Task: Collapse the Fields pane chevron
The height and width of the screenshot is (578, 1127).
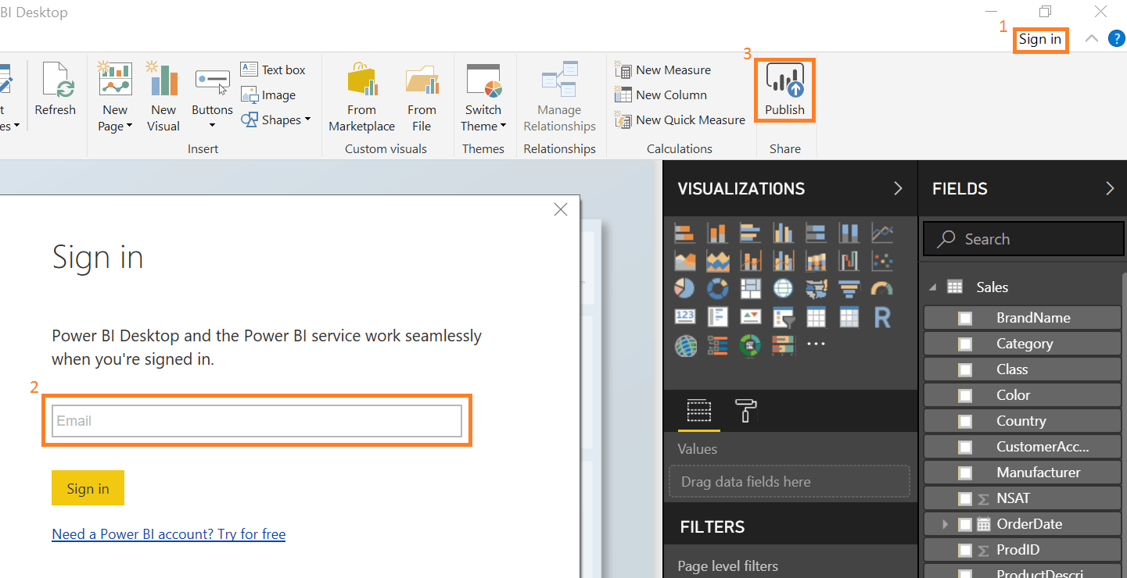Action: [1109, 188]
